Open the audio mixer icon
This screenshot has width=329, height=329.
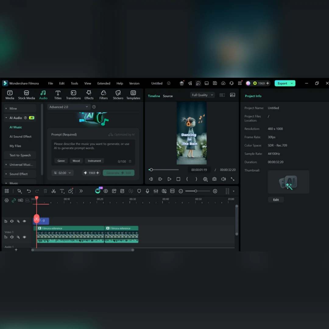156,191
